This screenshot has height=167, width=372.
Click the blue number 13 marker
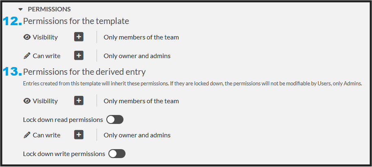coord(12,72)
